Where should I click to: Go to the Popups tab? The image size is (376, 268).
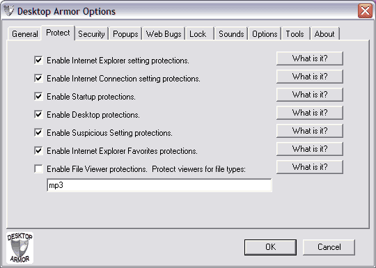[x=125, y=34]
